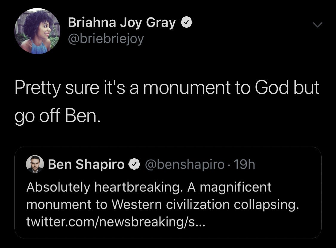This screenshot has width=336, height=248.
Task: Click the verified badge beside Briahna Joy Gray
Action: 187,23
